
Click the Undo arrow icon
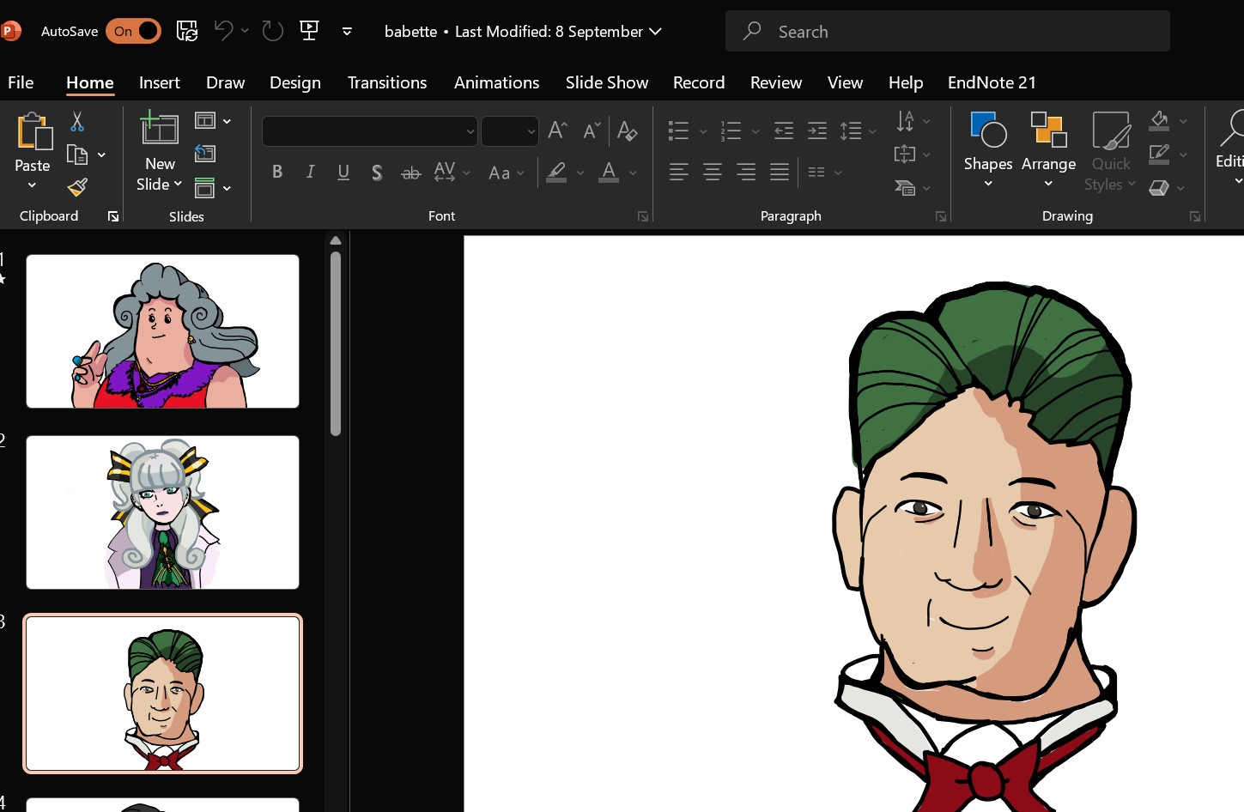point(223,31)
